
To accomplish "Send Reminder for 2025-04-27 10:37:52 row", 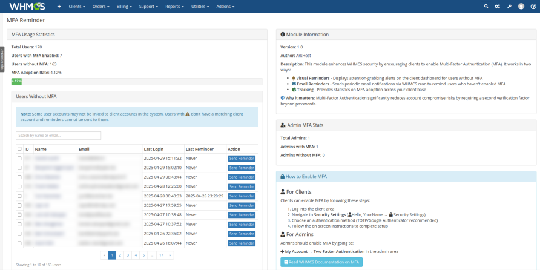I will (242, 224).
